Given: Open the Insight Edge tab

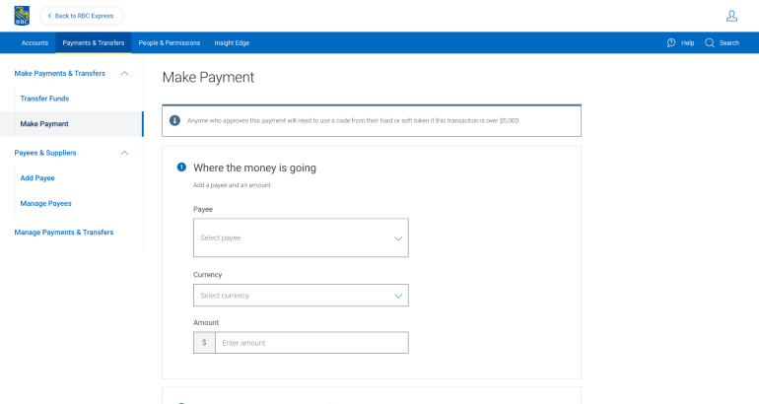Looking at the screenshot, I should coord(232,43).
